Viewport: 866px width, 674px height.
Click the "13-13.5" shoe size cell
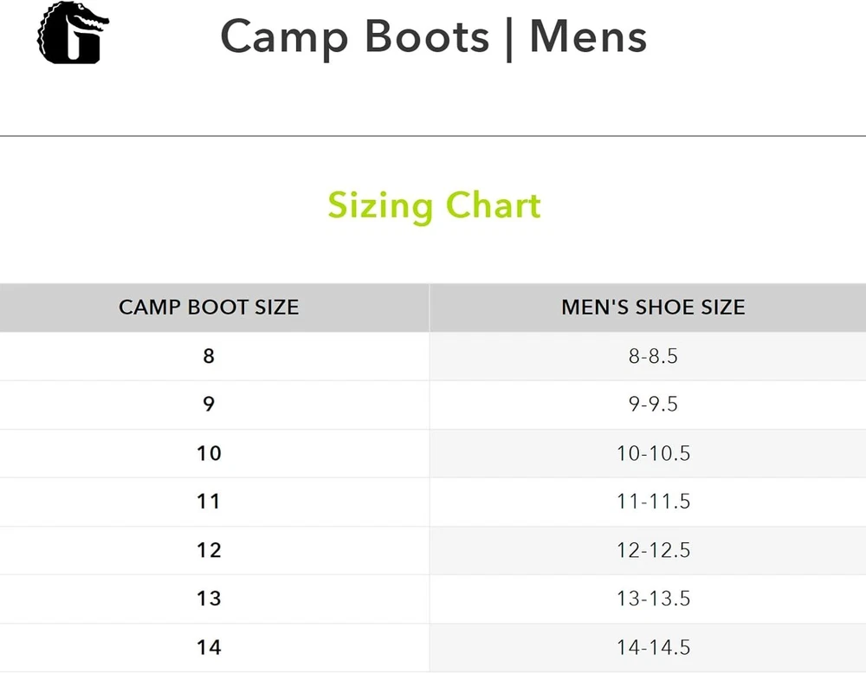click(653, 599)
